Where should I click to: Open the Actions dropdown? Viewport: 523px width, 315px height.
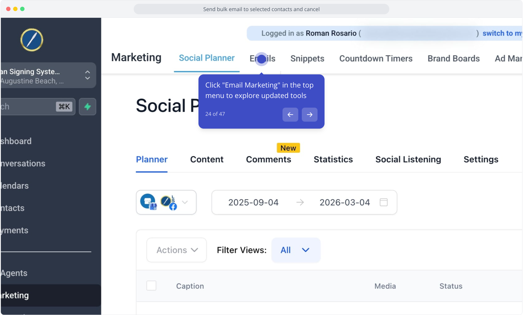177,250
